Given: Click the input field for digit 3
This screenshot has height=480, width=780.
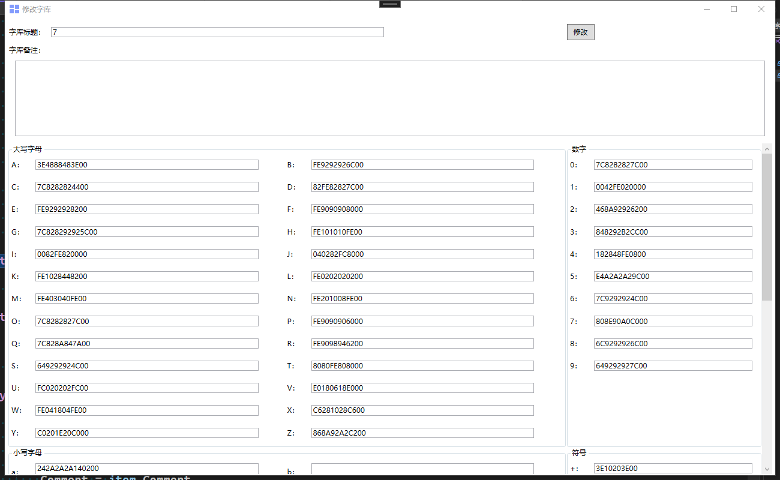Looking at the screenshot, I should (x=673, y=232).
